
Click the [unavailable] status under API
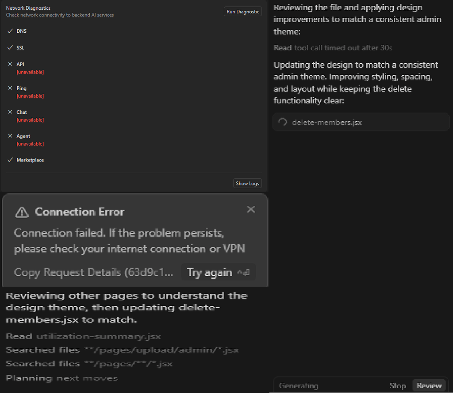pos(30,72)
